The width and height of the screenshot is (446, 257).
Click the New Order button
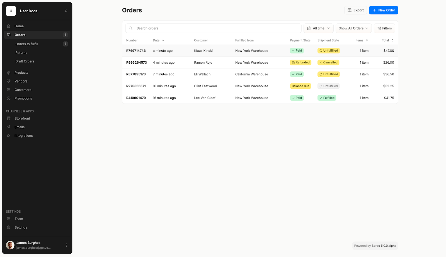point(384,10)
